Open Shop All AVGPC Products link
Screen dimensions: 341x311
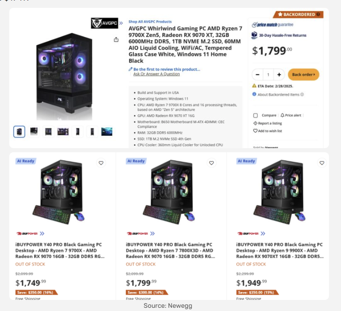150,22
